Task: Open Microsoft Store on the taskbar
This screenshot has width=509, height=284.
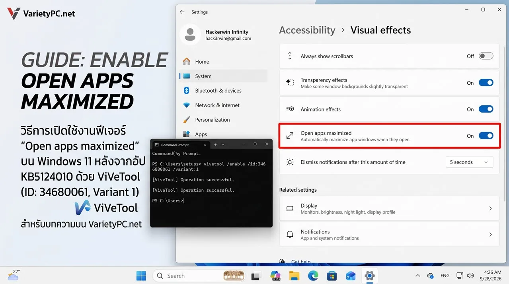Action: click(x=332, y=276)
